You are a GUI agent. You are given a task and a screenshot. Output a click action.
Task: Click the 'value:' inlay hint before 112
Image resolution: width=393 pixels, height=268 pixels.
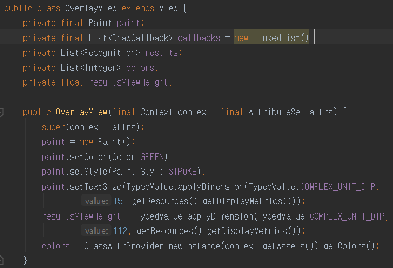point(96,231)
